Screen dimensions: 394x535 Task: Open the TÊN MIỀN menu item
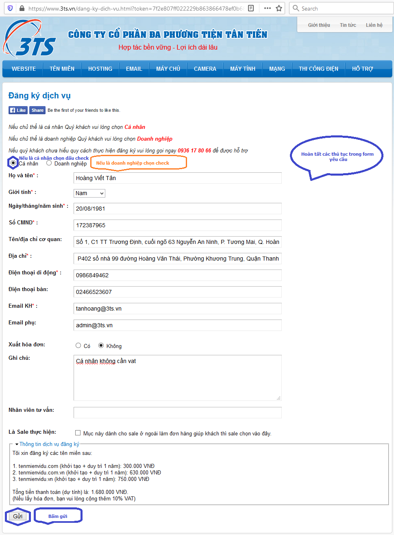pyautogui.click(x=62, y=69)
